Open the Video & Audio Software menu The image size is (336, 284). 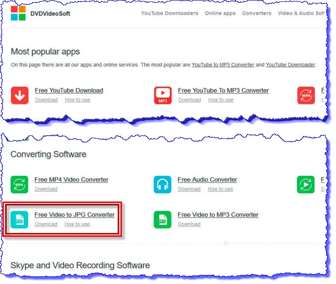301,13
